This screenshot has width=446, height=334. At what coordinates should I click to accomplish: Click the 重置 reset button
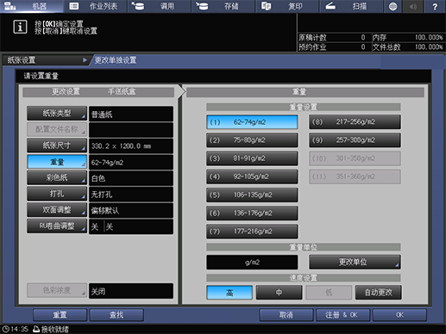click(x=60, y=315)
